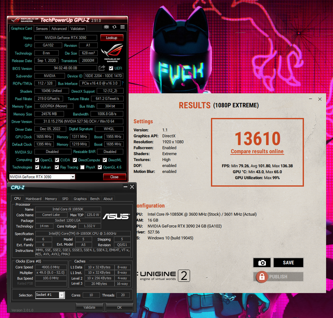Toggle the Ray Tracing checkbox

[57, 167]
